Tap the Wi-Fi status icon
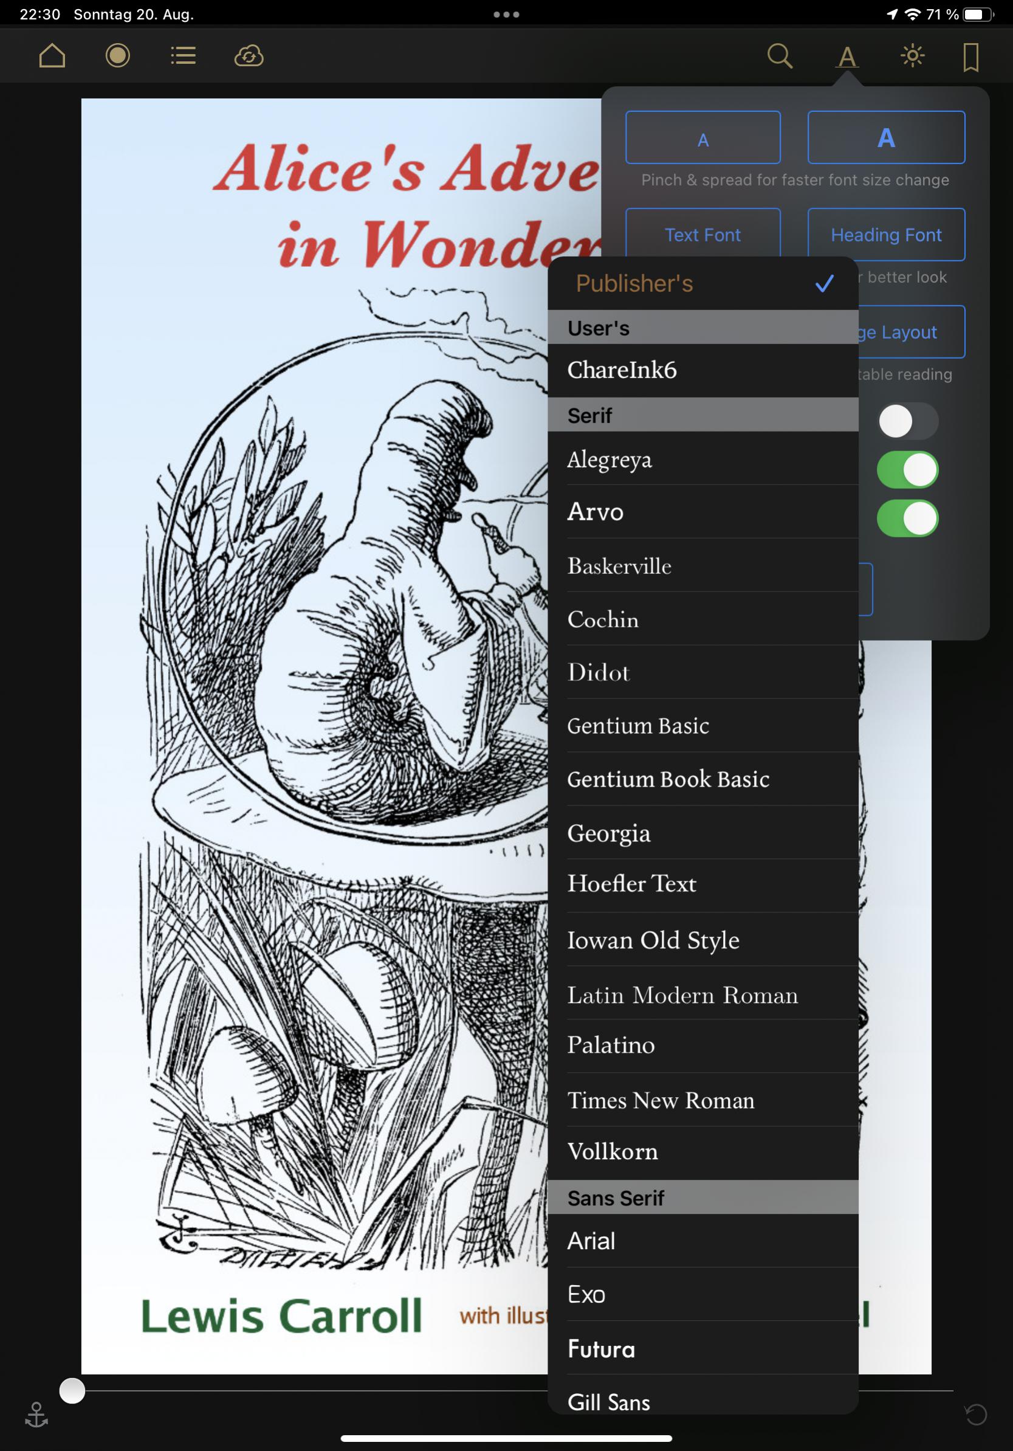 (x=912, y=14)
